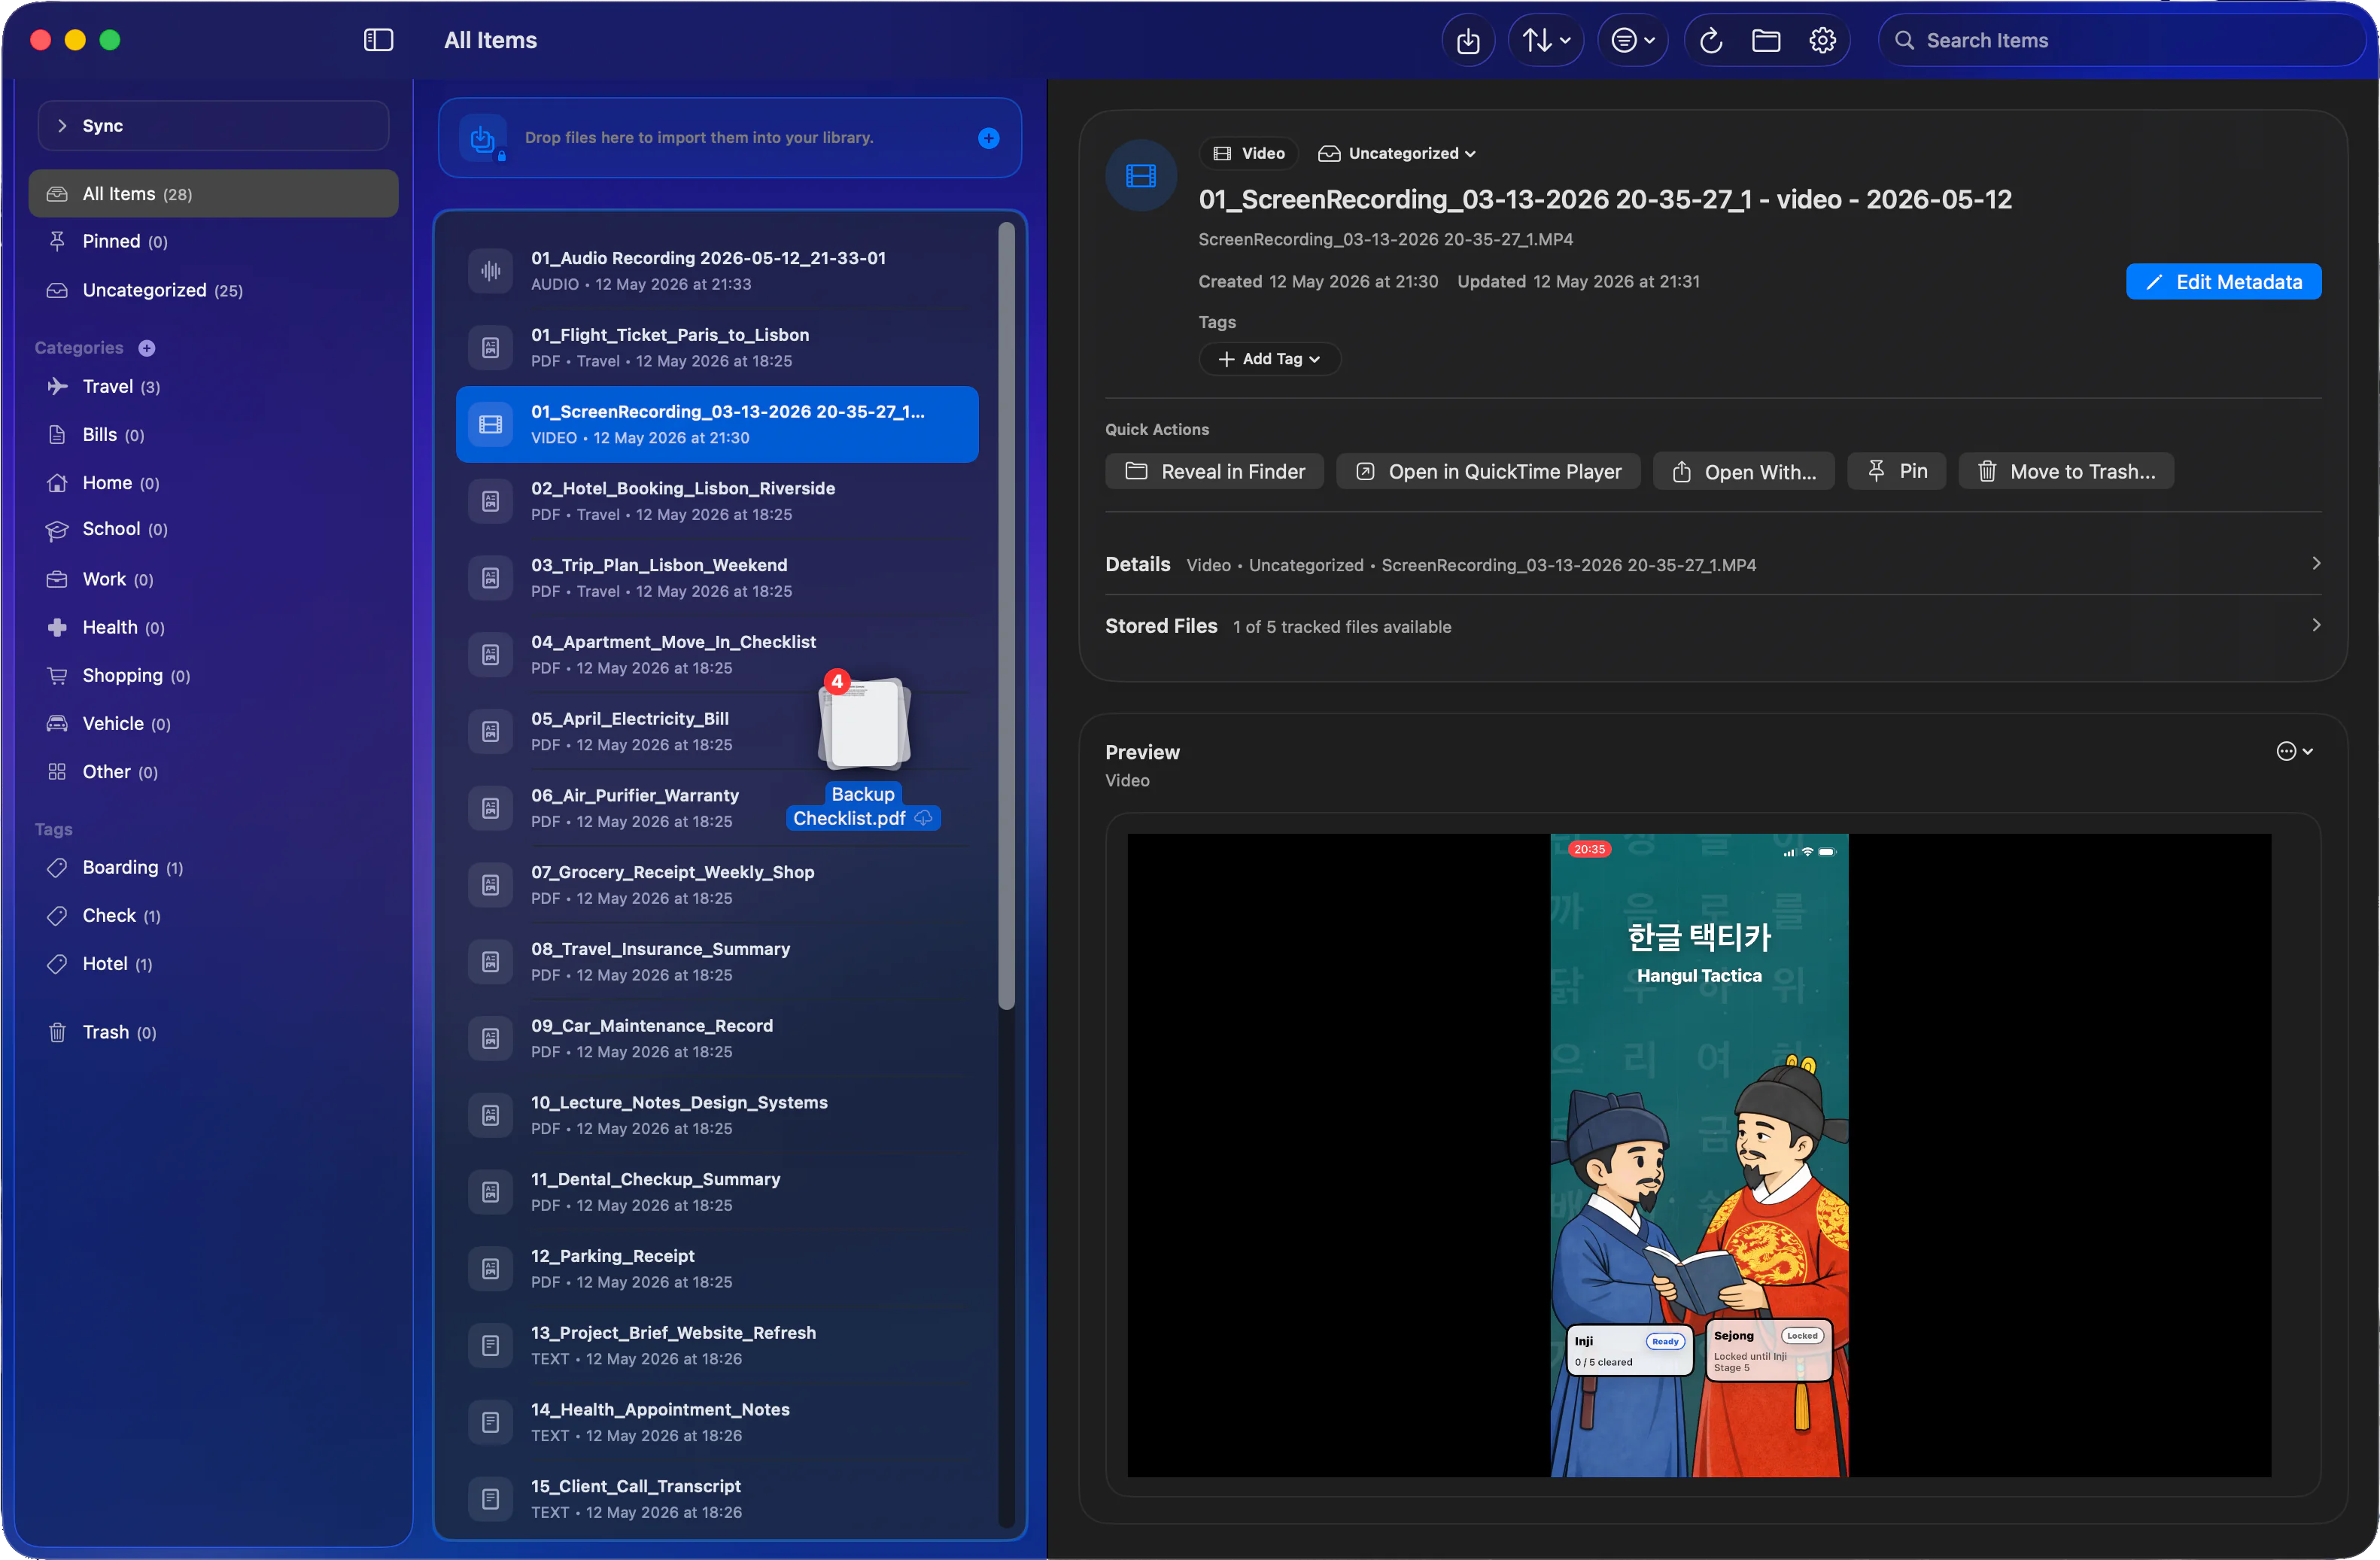Viewport: 2380px width, 1560px height.
Task: Open the Shopping category
Action: click(x=213, y=675)
